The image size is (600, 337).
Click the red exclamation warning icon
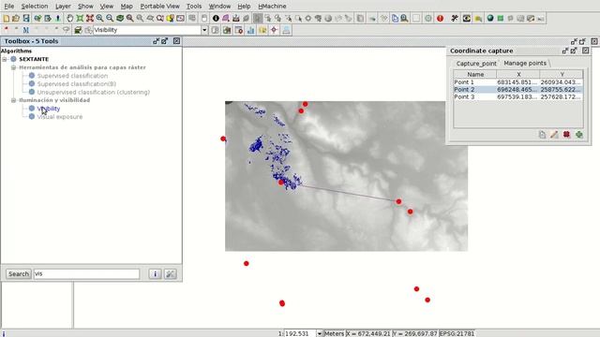pos(440,18)
